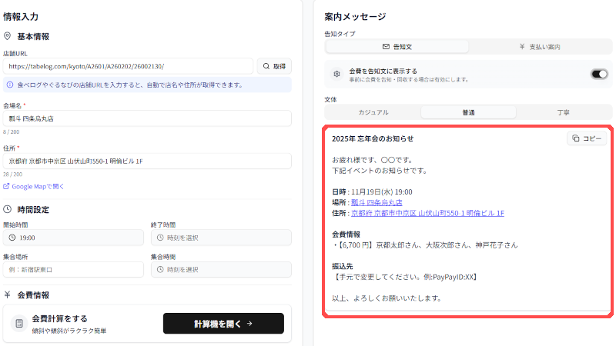Open the 開始時間 time picker

73,238
